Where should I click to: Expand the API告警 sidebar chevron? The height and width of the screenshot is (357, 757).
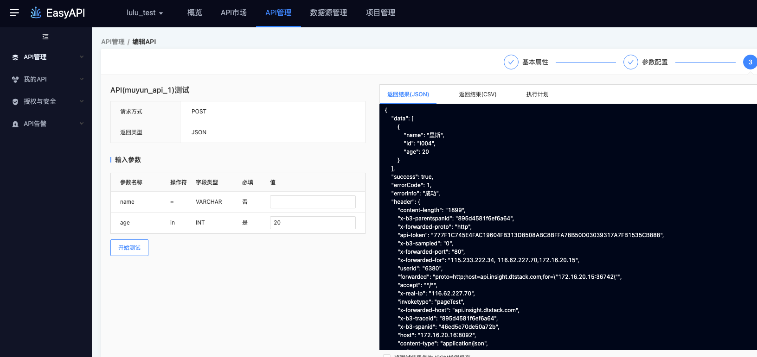[82, 124]
